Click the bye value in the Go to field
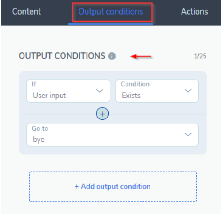Viewport: 221px width, 214px height. coord(39,140)
